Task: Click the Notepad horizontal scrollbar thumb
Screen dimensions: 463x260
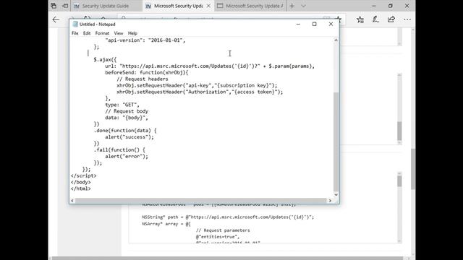Action: coord(201,201)
